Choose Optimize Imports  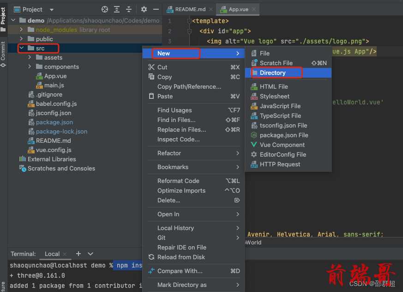193,191
